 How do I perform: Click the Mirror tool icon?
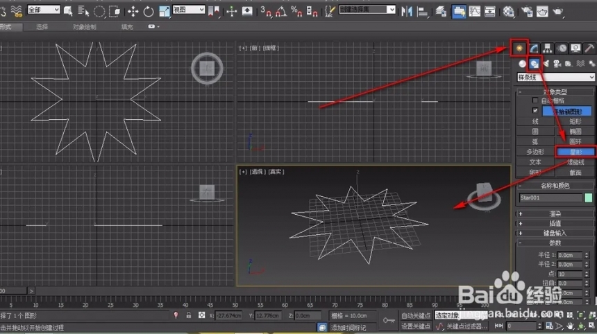(407, 11)
